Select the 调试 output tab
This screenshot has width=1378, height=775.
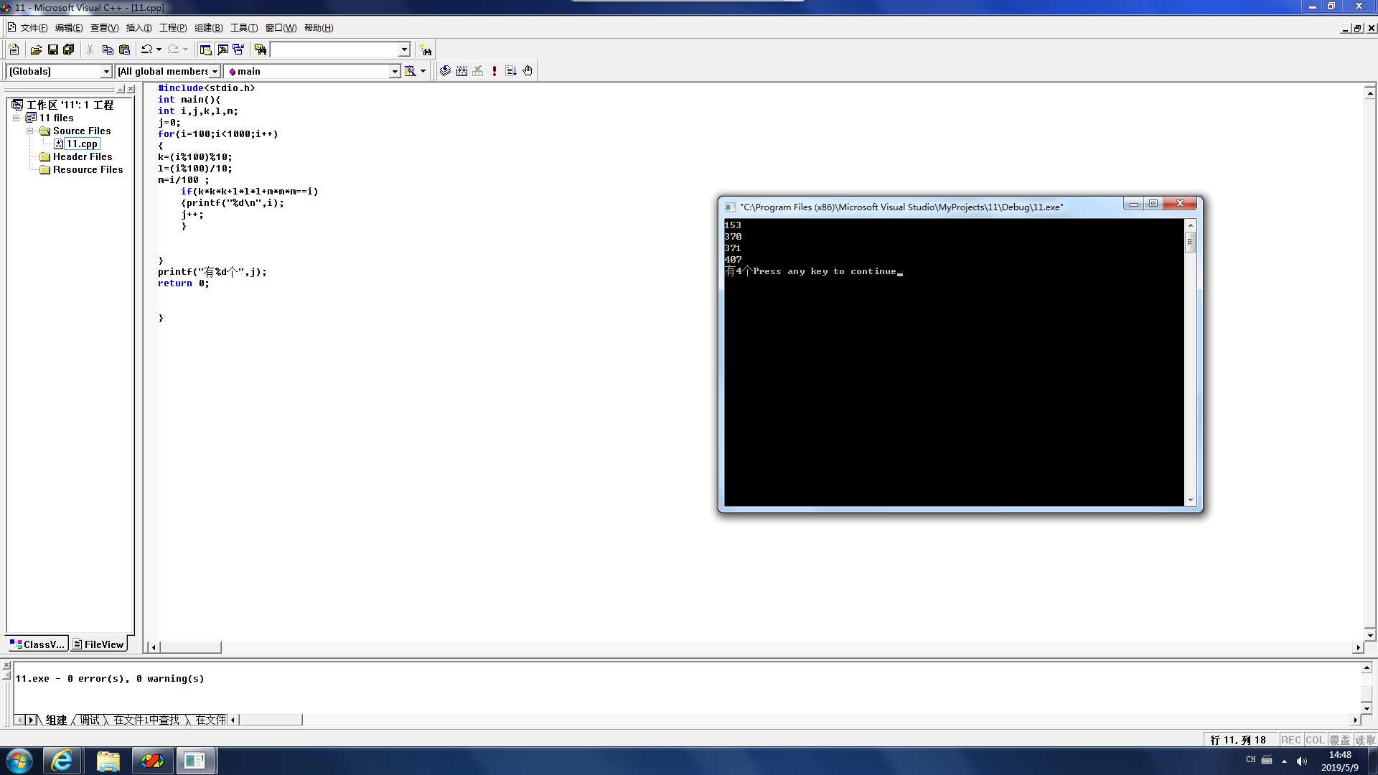[x=90, y=720]
